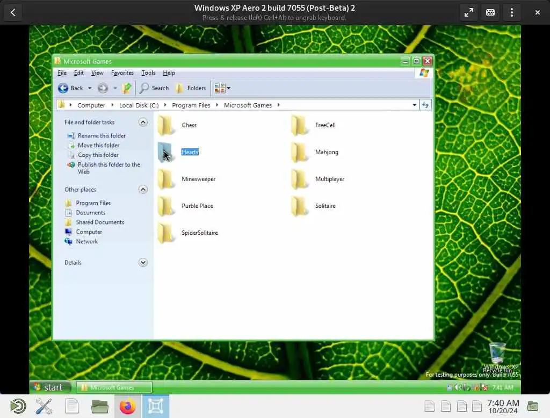Open the FreeCell folder icon
Screen dimensions: 550x418
[299, 125]
